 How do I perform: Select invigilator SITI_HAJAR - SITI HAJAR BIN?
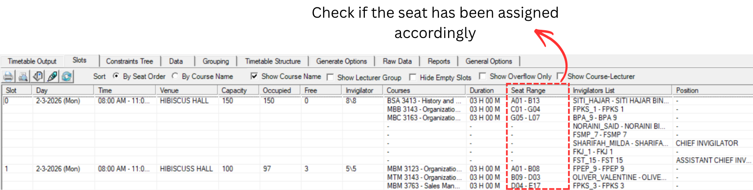(621, 101)
